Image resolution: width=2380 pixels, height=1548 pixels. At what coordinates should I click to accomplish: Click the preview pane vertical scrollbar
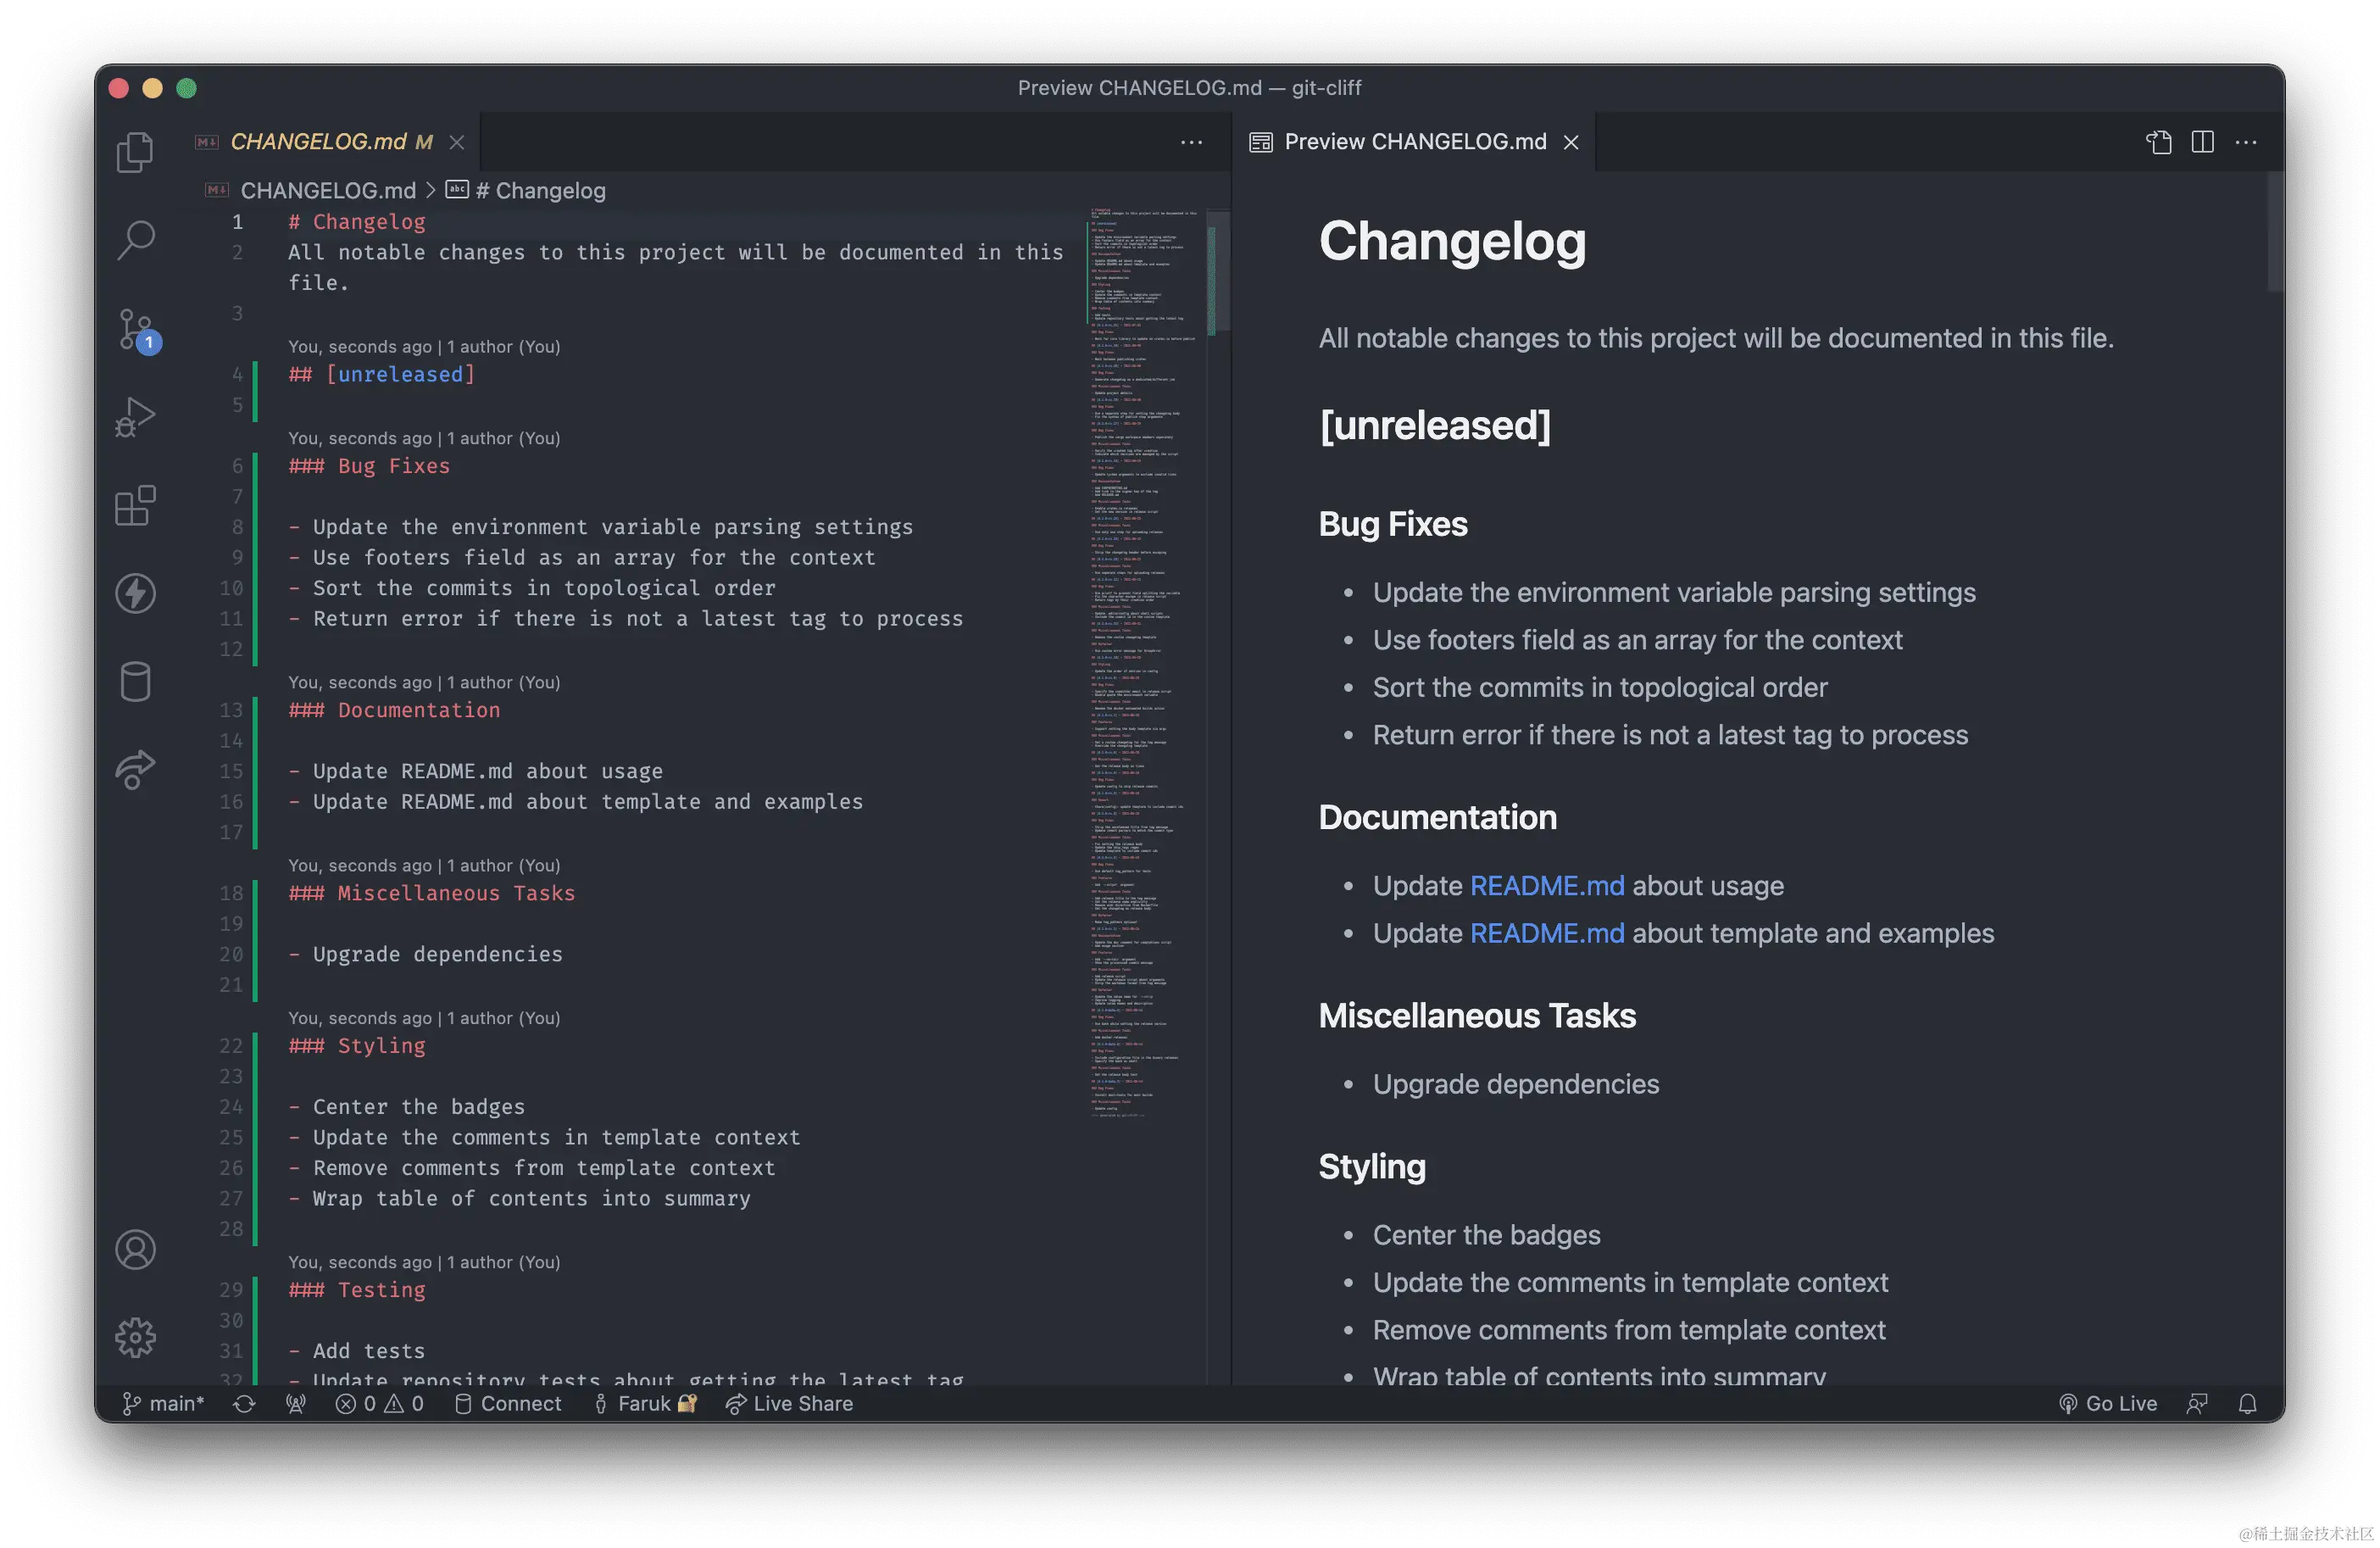(2274, 234)
